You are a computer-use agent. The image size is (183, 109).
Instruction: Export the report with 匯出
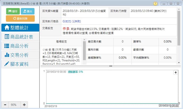(28, 11)
